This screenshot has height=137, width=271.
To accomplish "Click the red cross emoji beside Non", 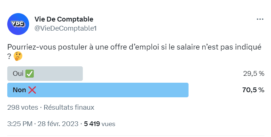I will click(x=32, y=90).
